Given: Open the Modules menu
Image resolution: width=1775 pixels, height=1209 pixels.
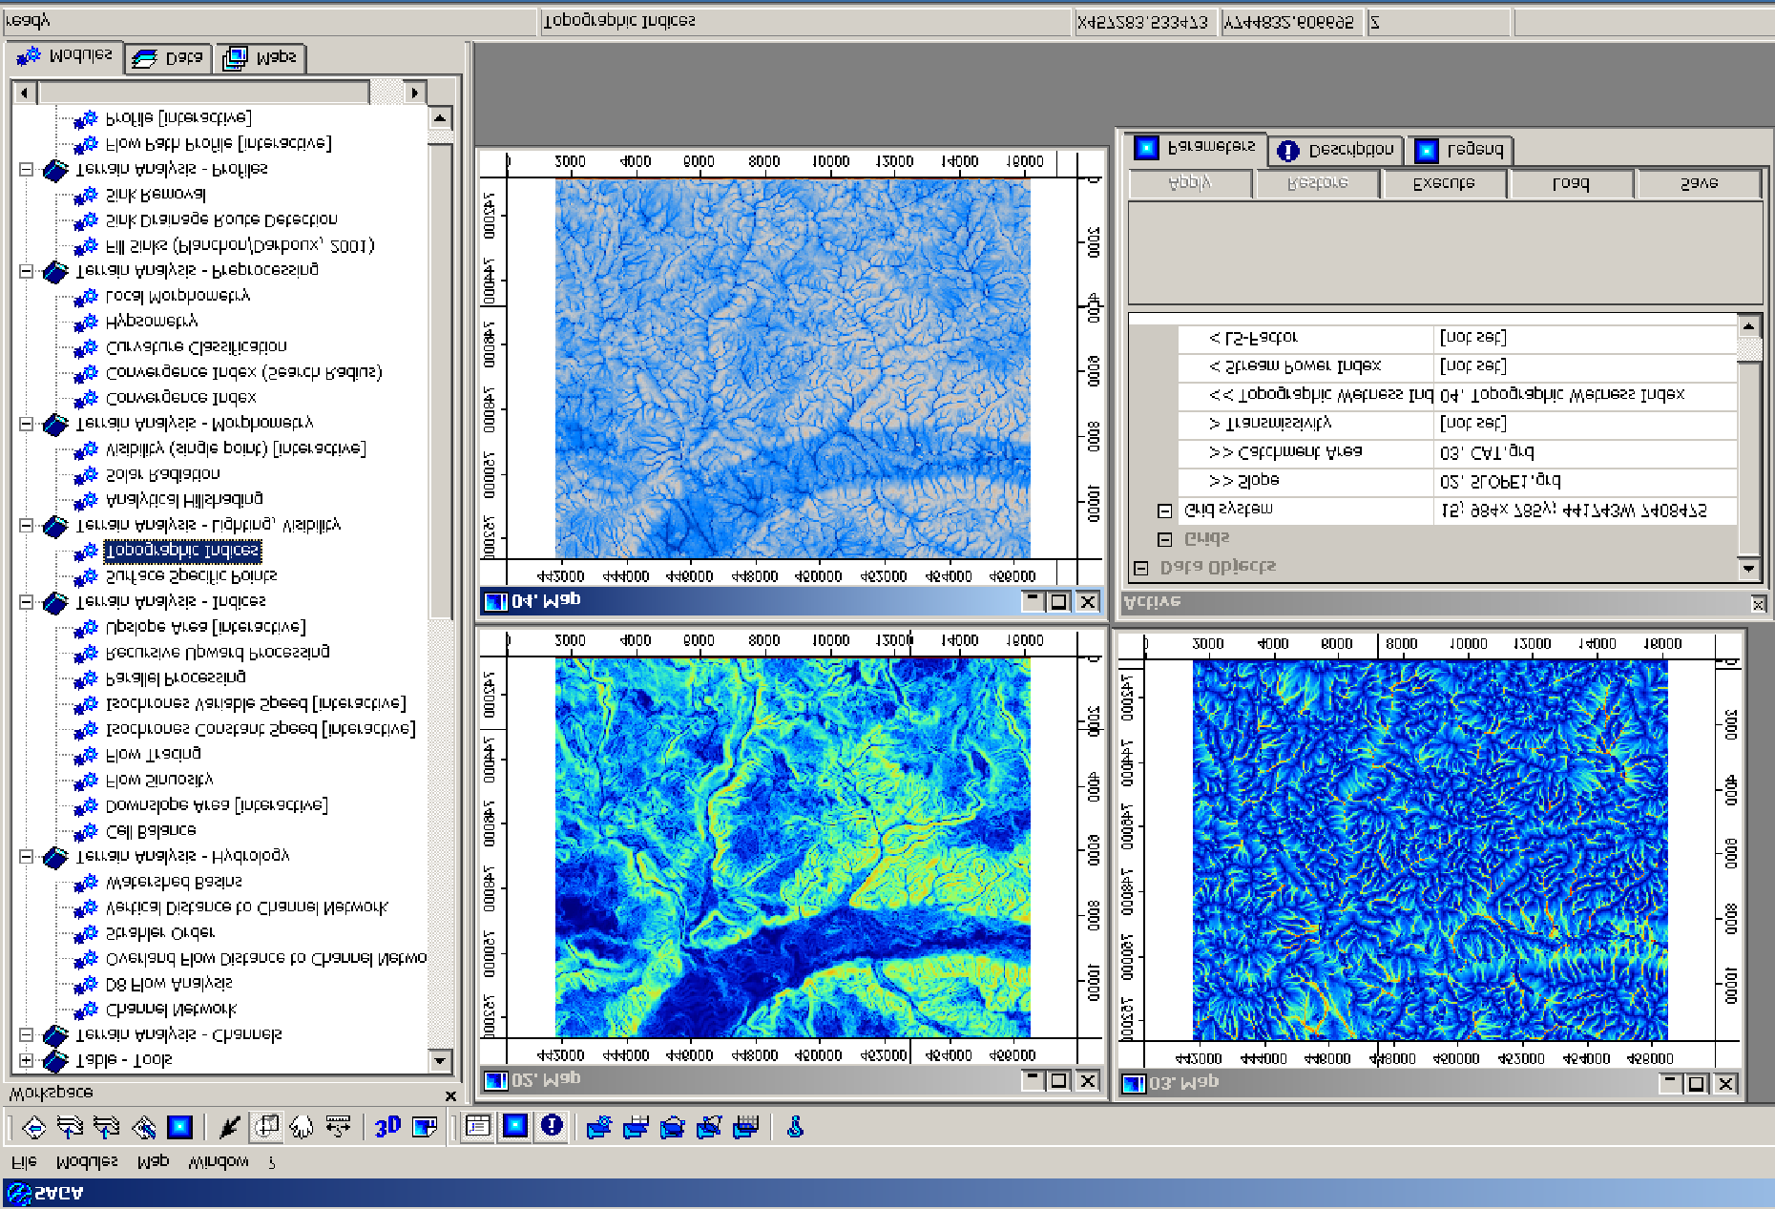Looking at the screenshot, I should (x=87, y=1161).
